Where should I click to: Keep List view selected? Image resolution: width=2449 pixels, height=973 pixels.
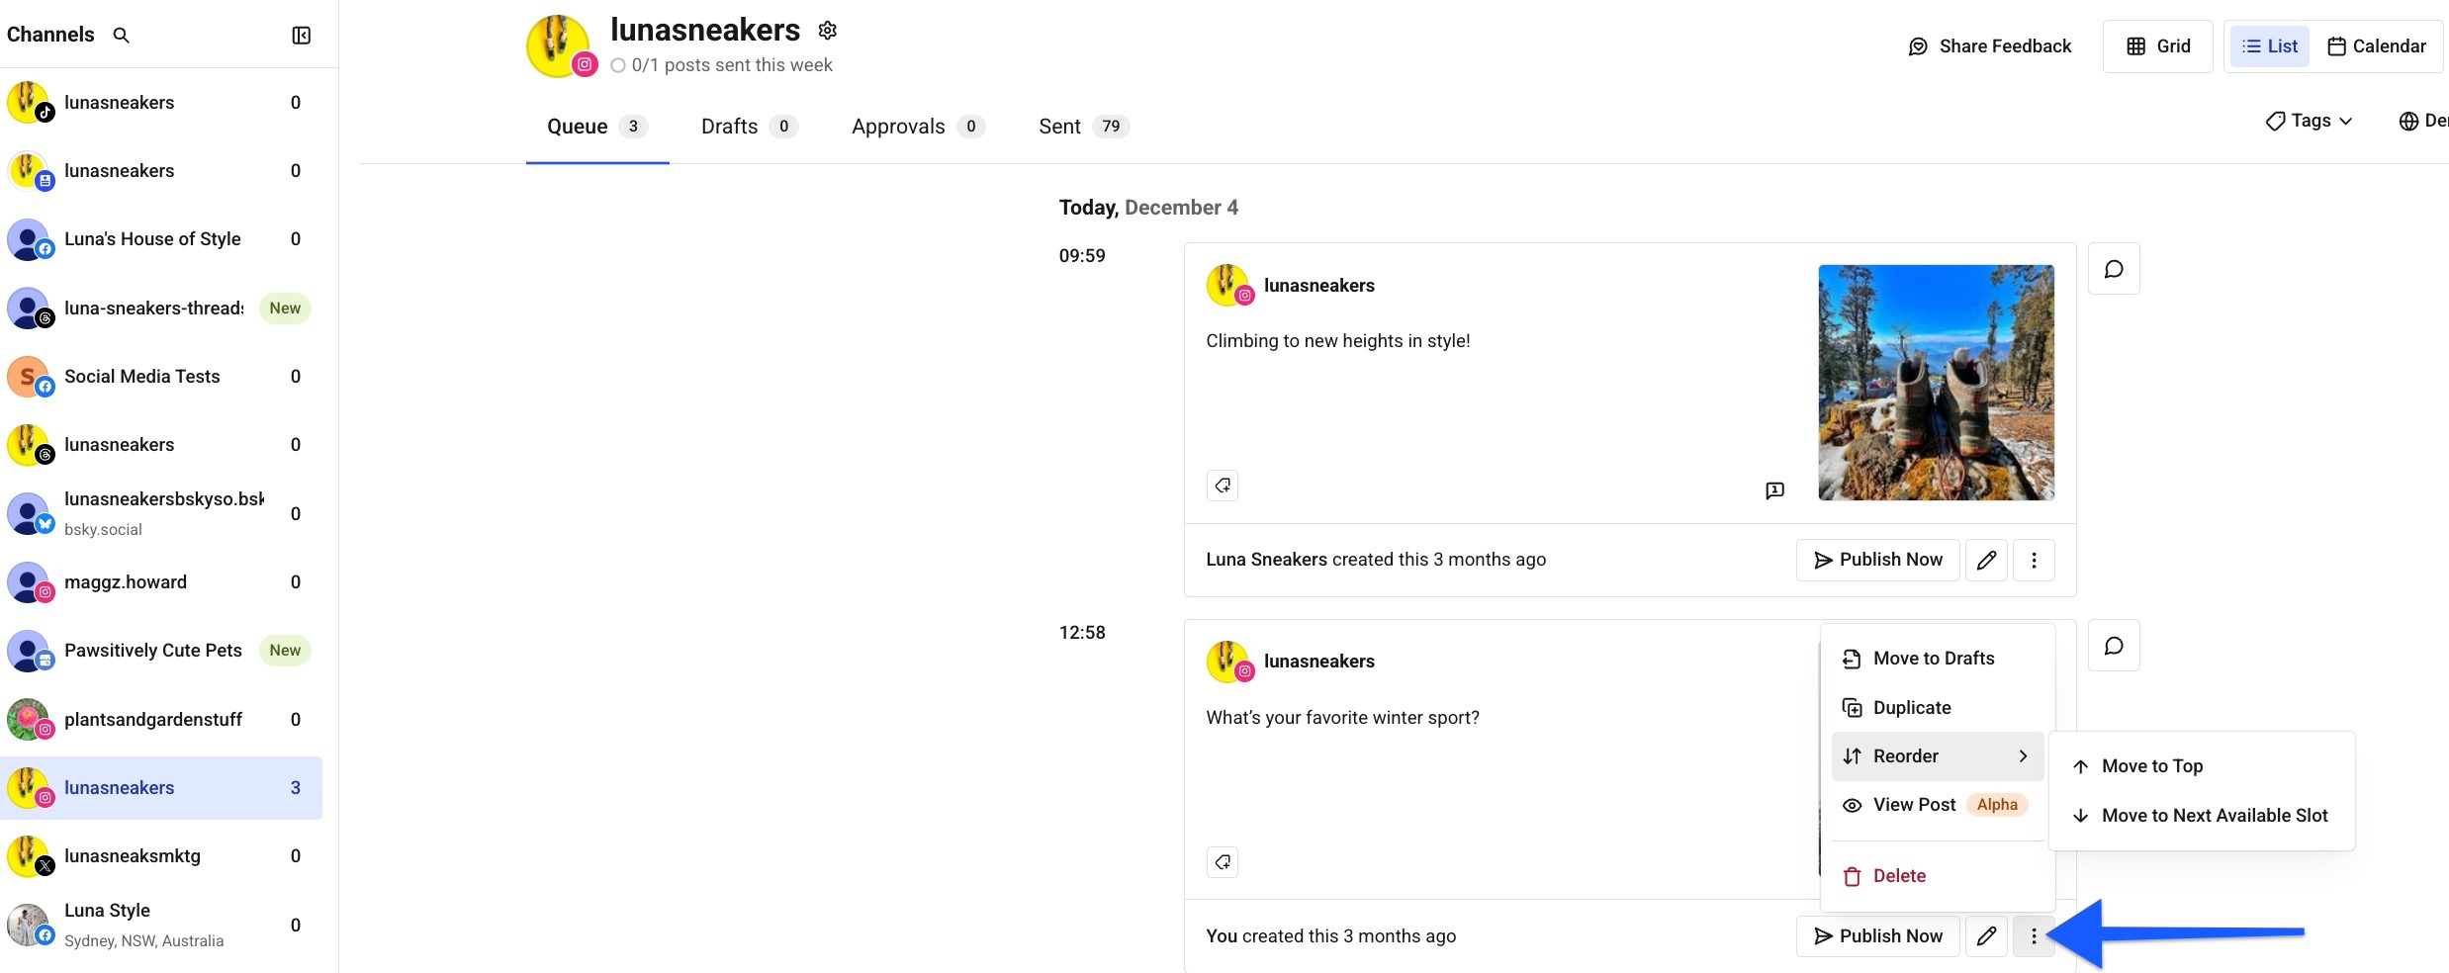(x=2269, y=45)
